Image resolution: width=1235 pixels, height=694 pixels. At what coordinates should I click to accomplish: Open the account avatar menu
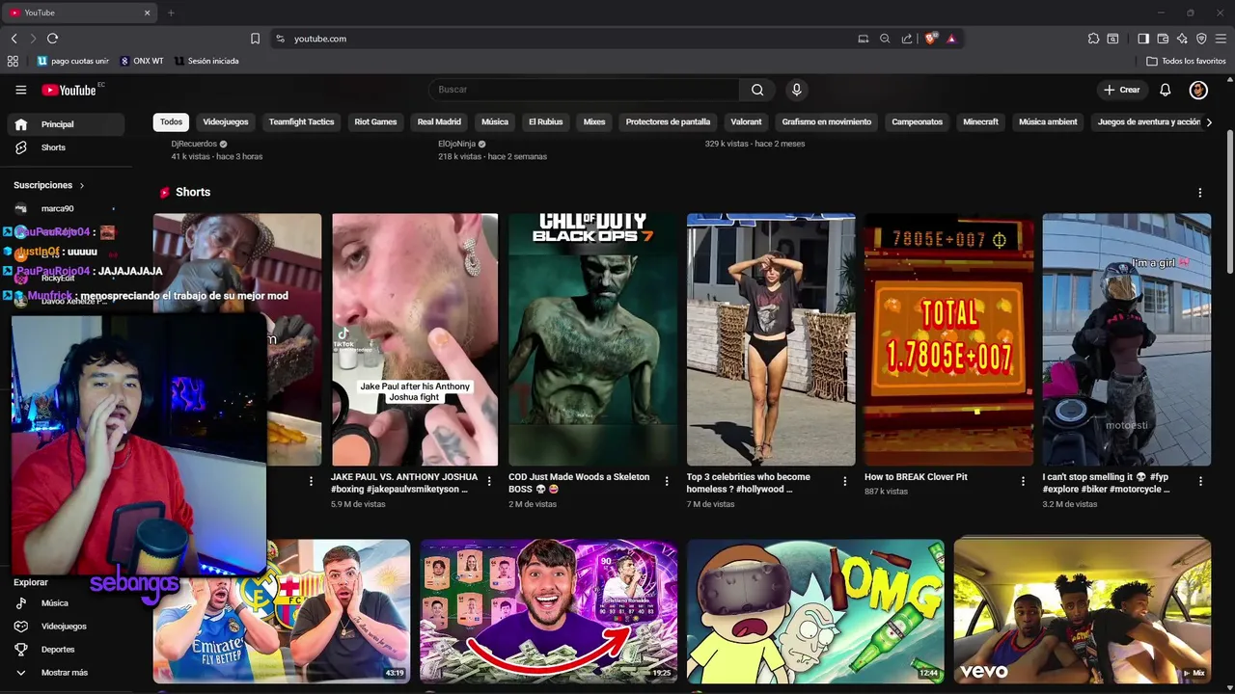click(x=1198, y=90)
